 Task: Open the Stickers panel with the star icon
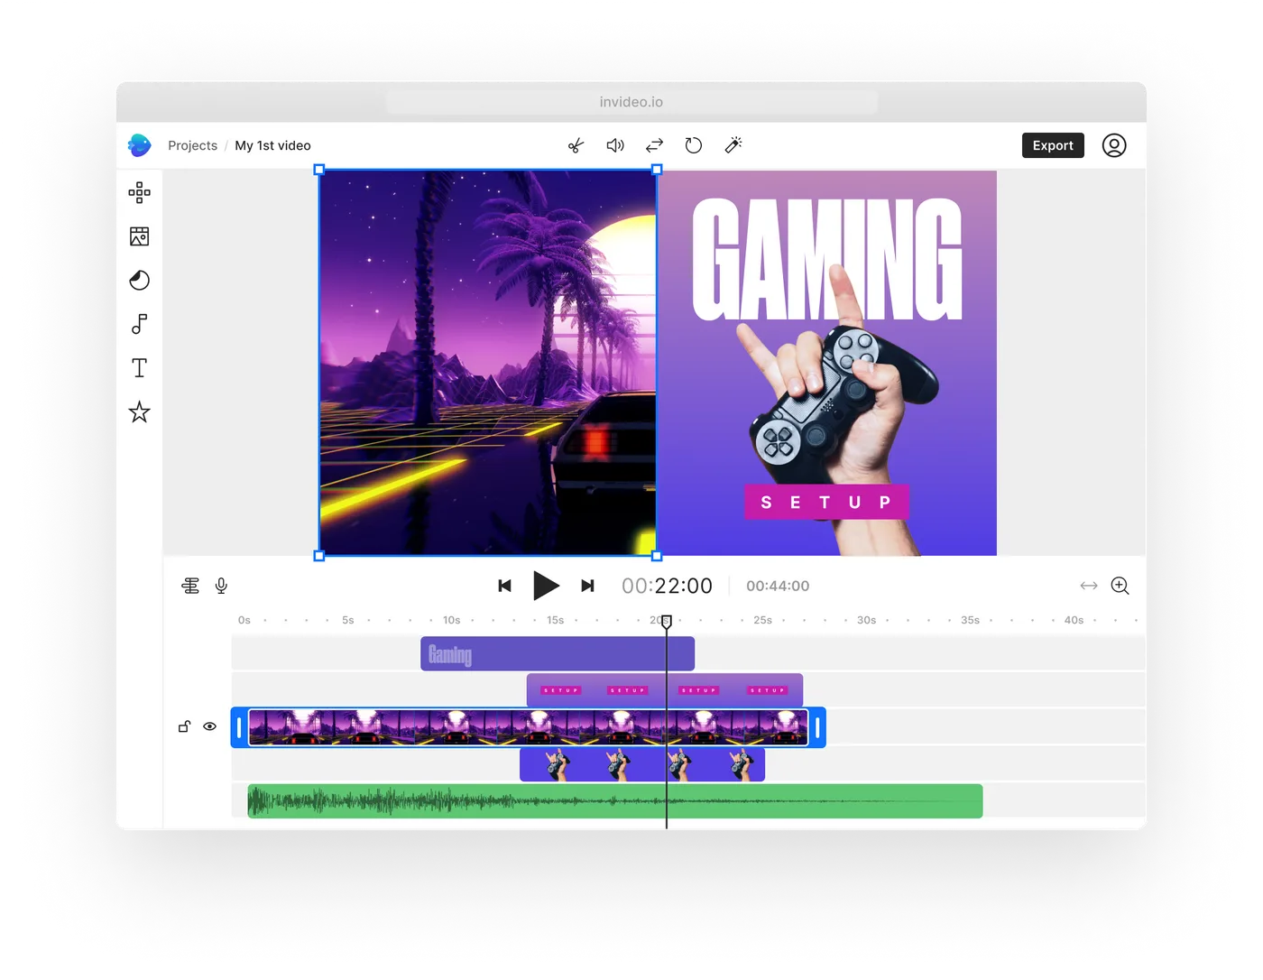(140, 411)
